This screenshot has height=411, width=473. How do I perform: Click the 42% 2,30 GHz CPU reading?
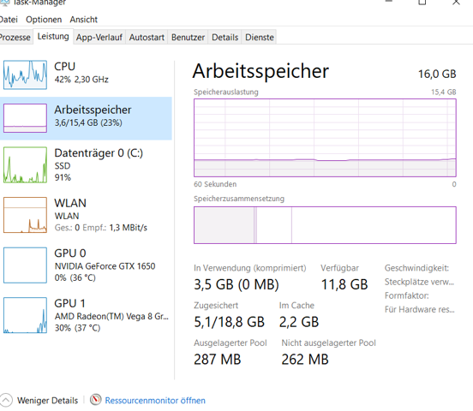(81, 80)
